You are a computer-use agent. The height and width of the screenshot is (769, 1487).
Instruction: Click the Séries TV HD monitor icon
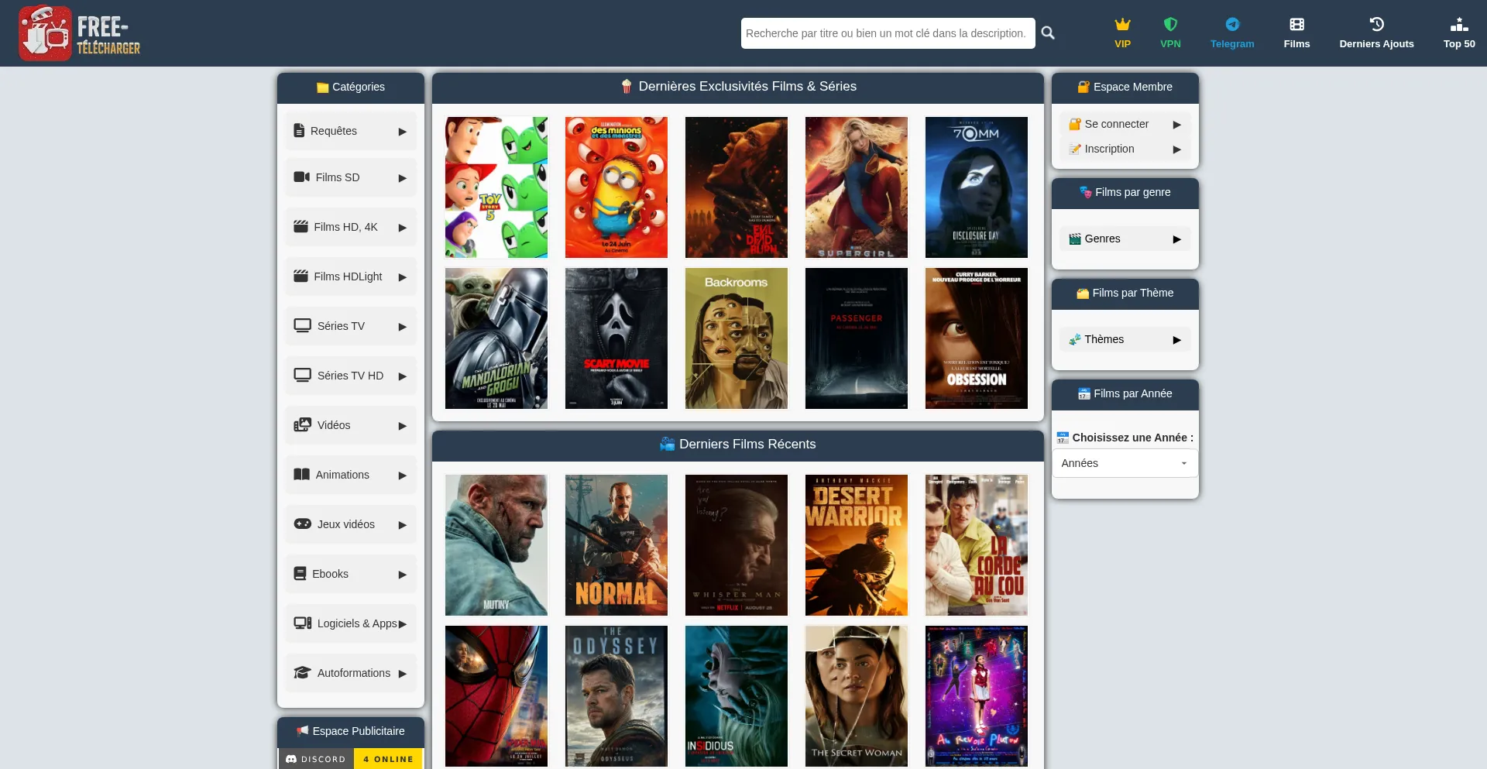click(302, 376)
